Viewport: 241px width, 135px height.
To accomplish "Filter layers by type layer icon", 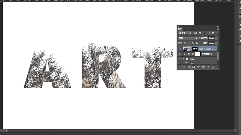I will click(204, 33).
